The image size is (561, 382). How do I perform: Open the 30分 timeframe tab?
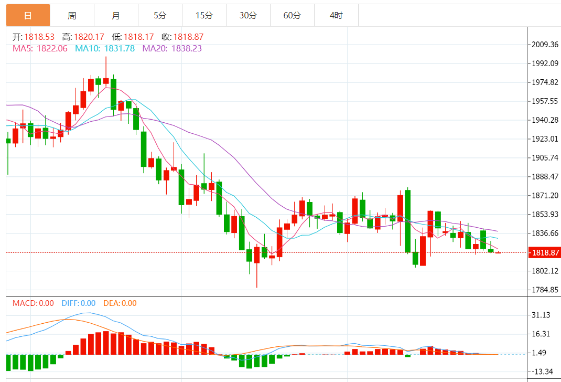[x=248, y=15]
